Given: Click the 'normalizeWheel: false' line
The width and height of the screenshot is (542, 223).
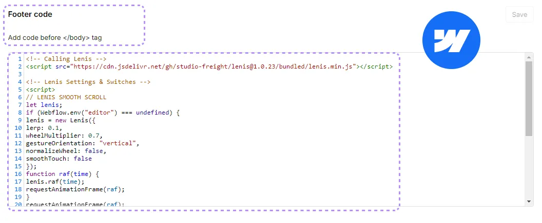Looking at the screenshot, I should tap(66, 151).
